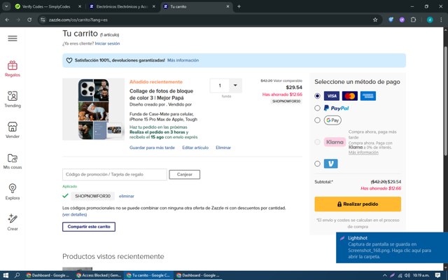The height and width of the screenshot is (280, 448).
Task: Click the Lightshot notification popup
Action: coord(392,247)
